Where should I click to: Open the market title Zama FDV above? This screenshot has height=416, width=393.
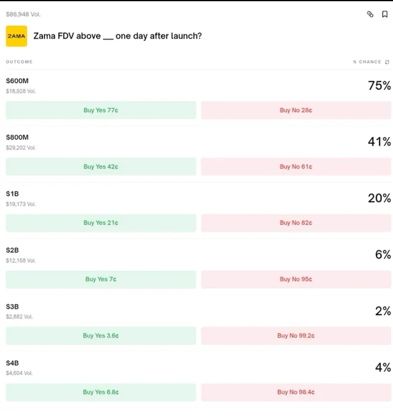tap(118, 36)
